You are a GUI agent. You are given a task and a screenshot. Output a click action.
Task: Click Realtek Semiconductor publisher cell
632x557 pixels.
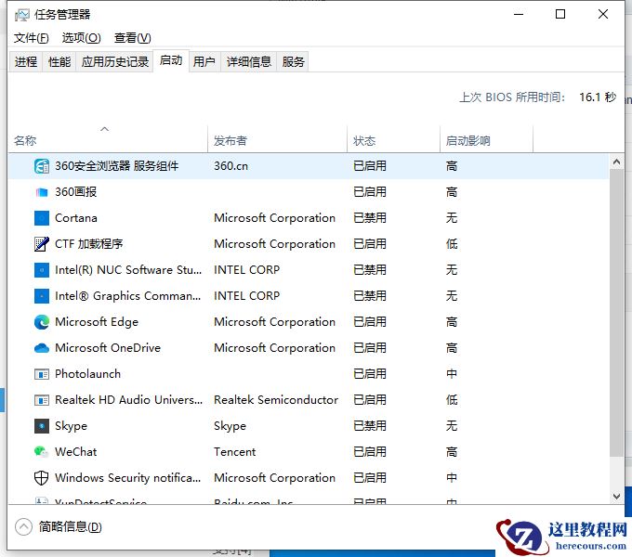coord(276,400)
